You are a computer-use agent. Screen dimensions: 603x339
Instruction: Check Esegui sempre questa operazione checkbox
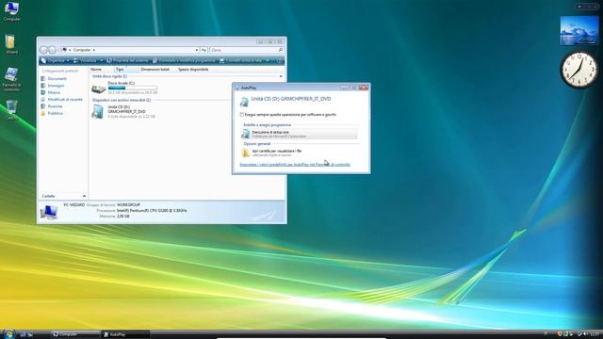pos(242,115)
